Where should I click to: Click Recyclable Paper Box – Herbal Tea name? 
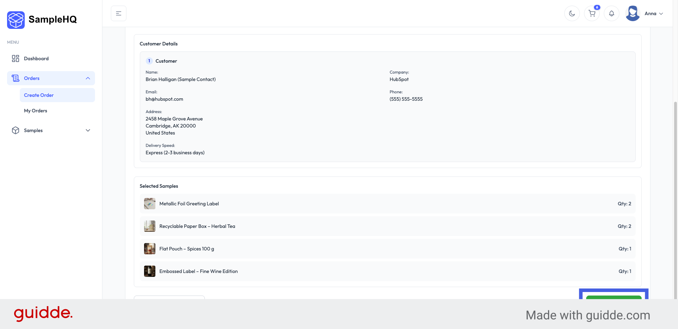pyautogui.click(x=197, y=226)
